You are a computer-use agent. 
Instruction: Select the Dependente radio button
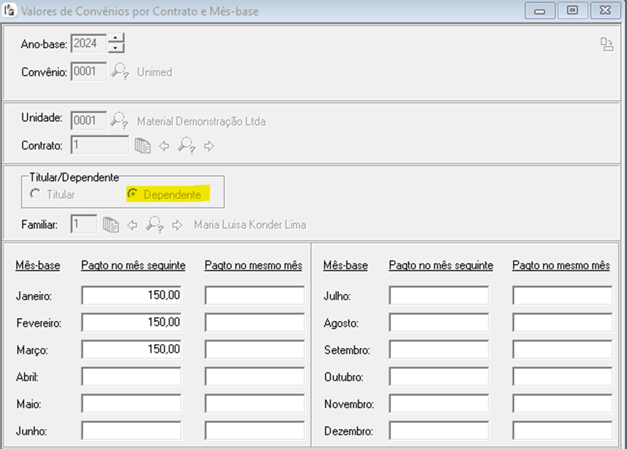[132, 194]
